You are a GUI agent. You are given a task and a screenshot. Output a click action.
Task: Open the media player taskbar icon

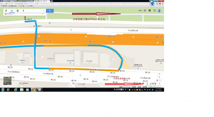[27, 90]
